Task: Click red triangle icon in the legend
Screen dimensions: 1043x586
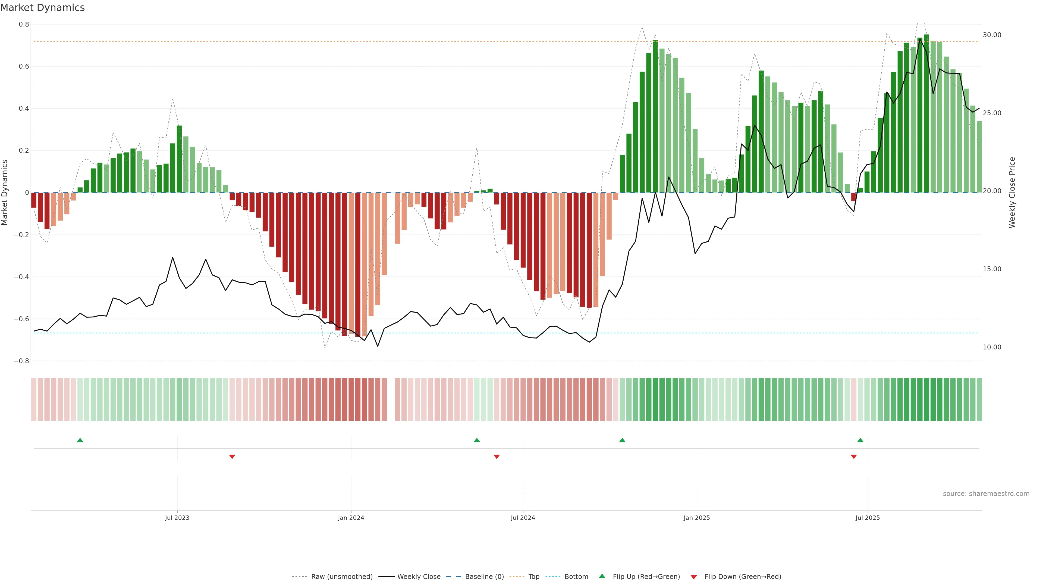Action: click(694, 577)
